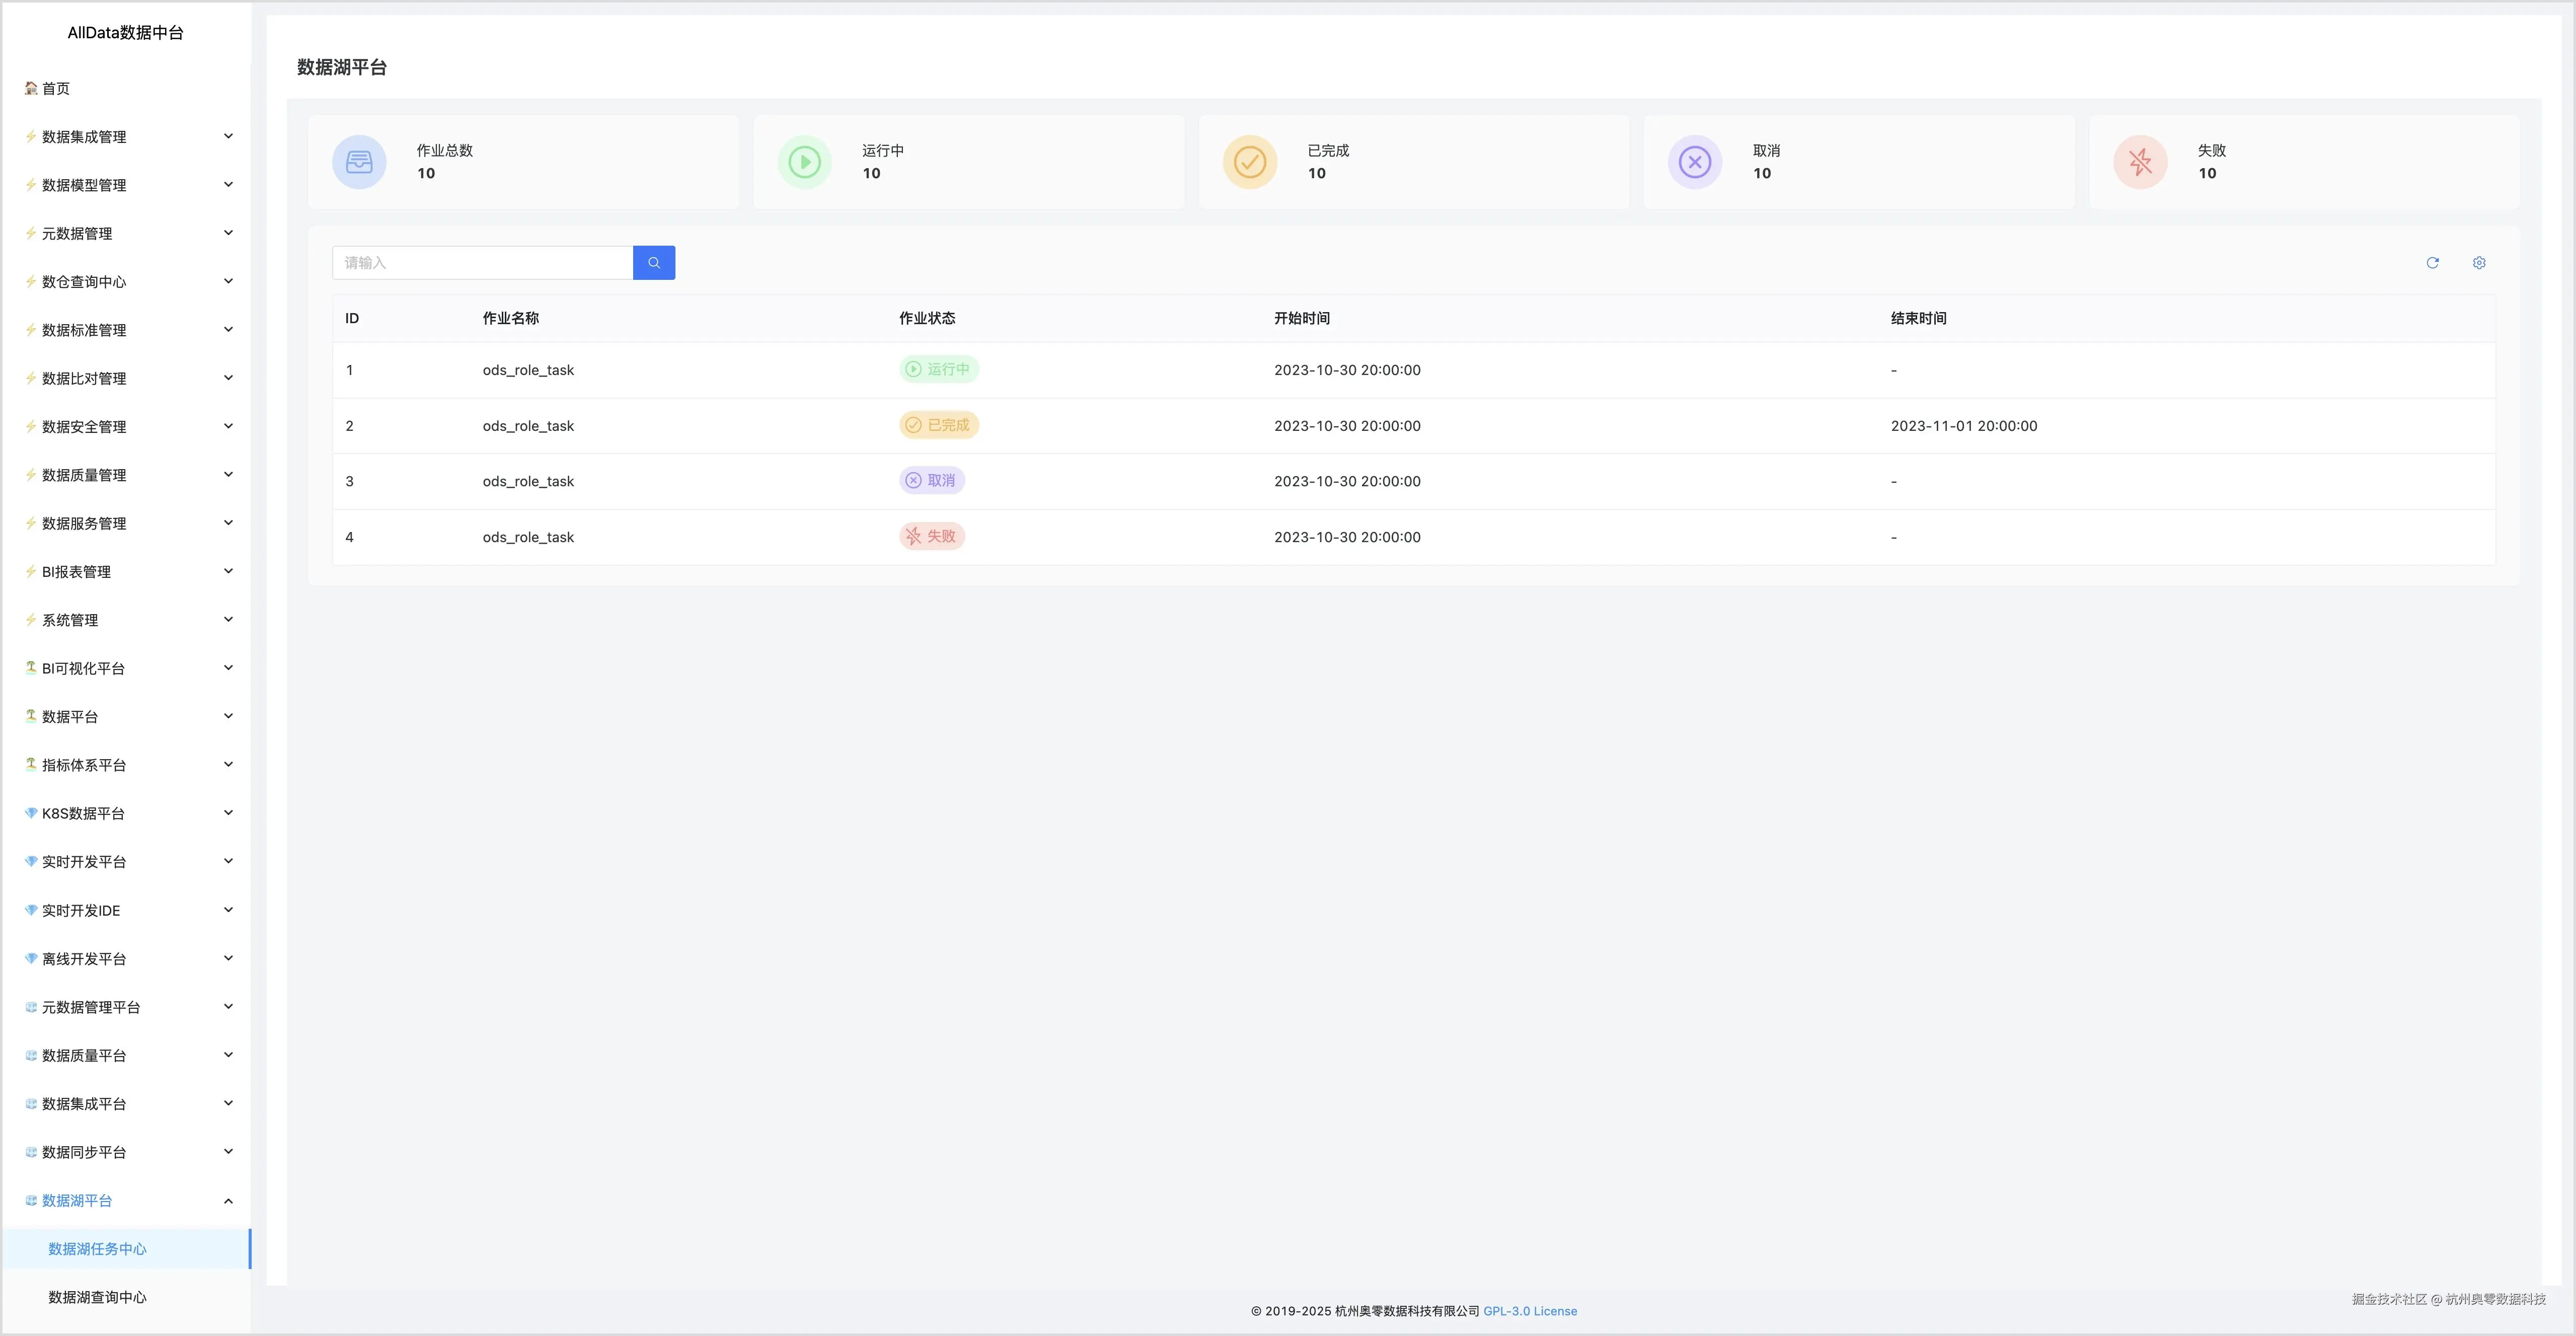The width and height of the screenshot is (2576, 1336).
Task: Click the 失败 status tag in row 4
Action: click(931, 536)
